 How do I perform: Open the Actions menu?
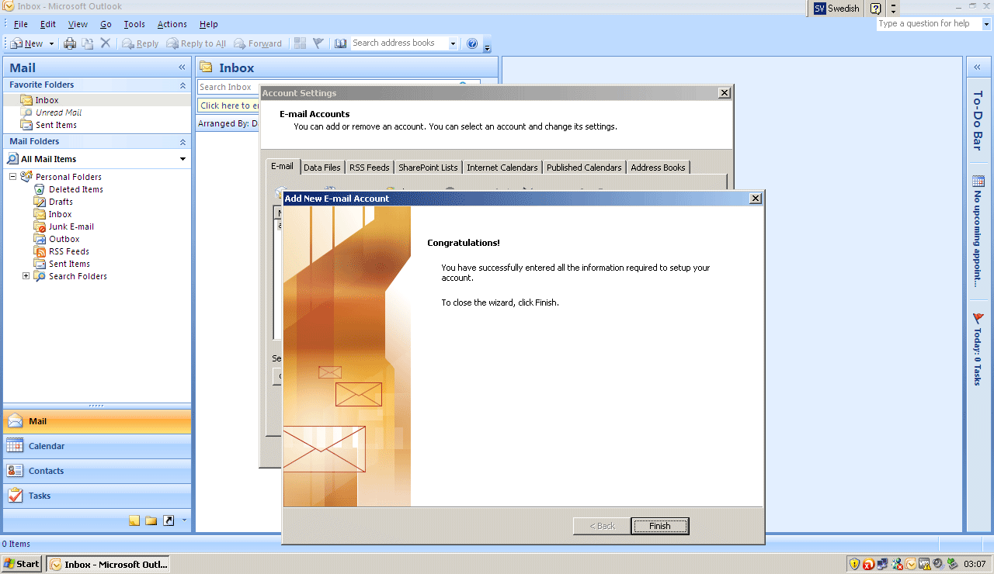click(x=172, y=24)
